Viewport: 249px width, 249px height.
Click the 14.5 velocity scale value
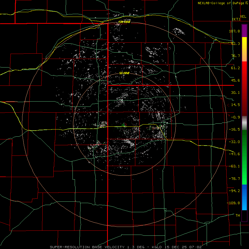(x=235, y=105)
